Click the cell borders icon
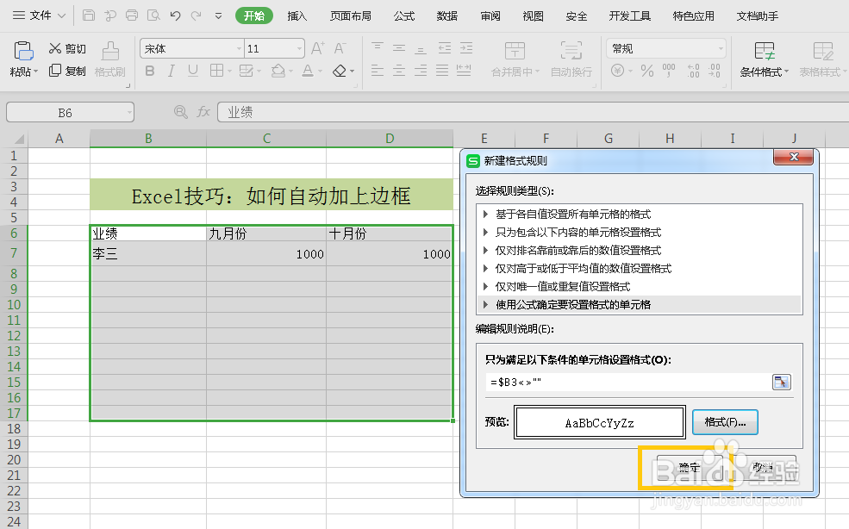 (x=216, y=71)
